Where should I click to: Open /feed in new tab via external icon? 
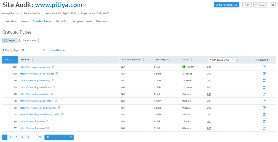[x=53, y=67]
